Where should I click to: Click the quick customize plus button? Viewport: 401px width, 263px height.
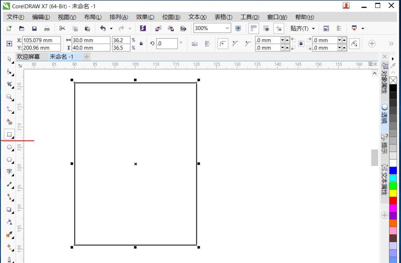tap(373, 43)
